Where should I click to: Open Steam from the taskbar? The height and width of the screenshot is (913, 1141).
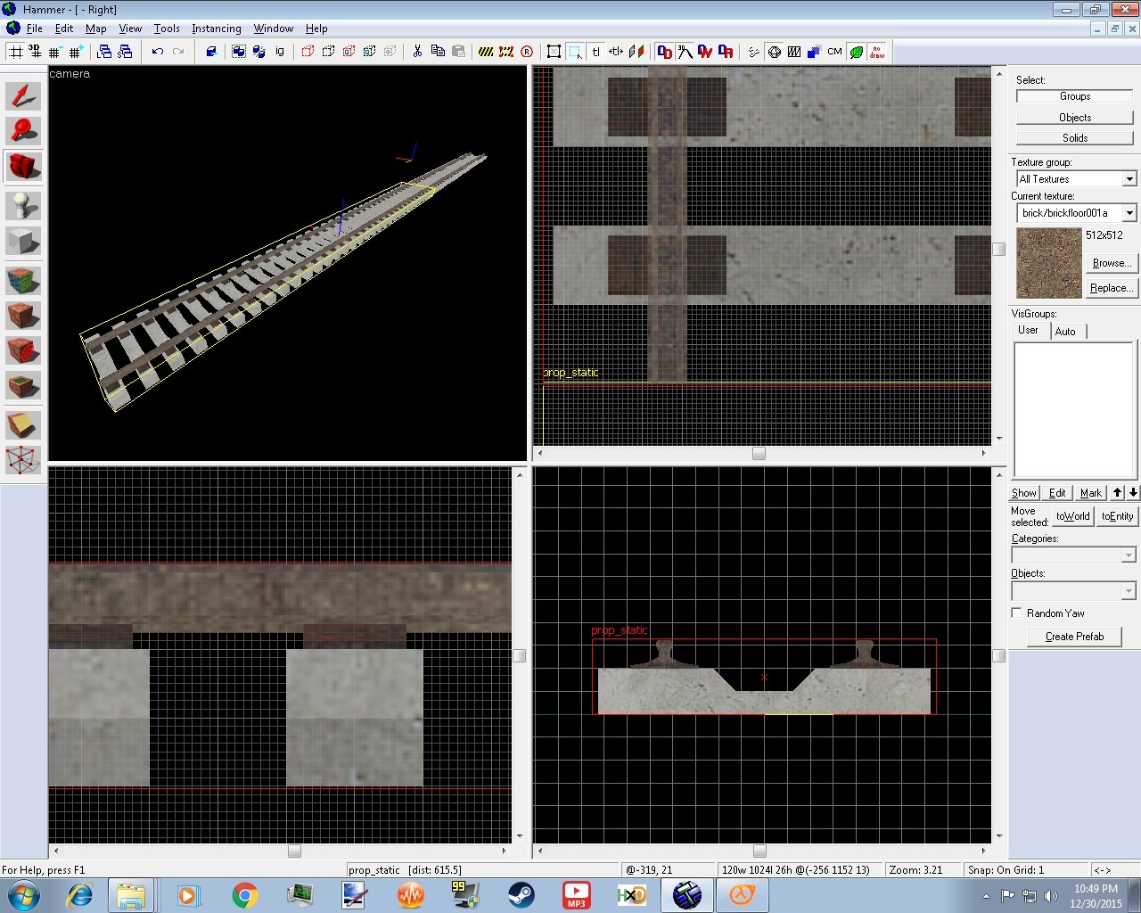521,894
